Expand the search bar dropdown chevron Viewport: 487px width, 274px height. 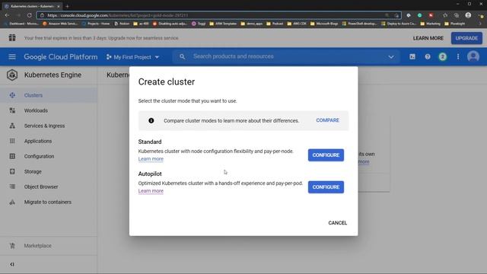[391, 57]
